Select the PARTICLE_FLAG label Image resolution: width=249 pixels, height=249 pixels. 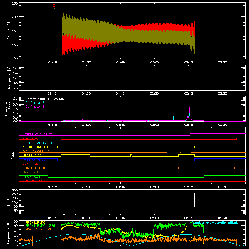coord(35,168)
